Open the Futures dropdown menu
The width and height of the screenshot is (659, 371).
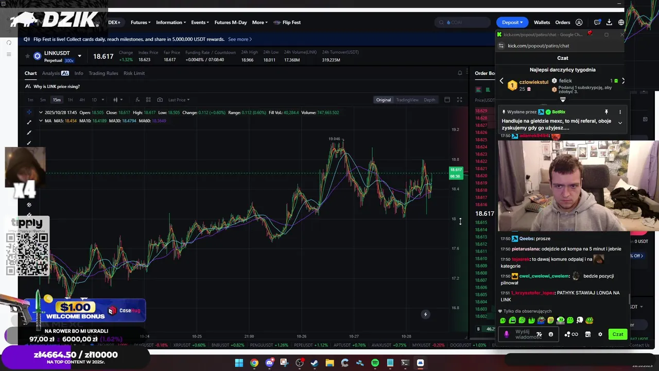tap(141, 23)
